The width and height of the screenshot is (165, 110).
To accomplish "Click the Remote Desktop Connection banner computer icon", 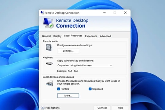I will (x=48, y=23).
